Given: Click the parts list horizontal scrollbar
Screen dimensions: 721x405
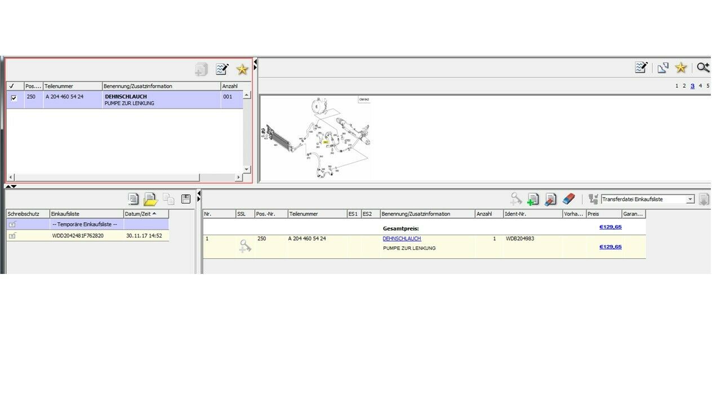Looking at the screenshot, I should point(124,177).
